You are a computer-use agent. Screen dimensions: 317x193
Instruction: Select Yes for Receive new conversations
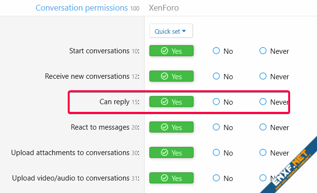171,76
